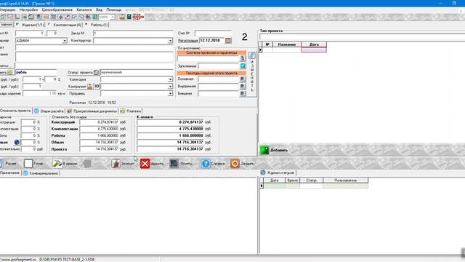The width and height of the screenshot is (465, 262).
Task: Click the Регистрация link label
Action: 188,41
